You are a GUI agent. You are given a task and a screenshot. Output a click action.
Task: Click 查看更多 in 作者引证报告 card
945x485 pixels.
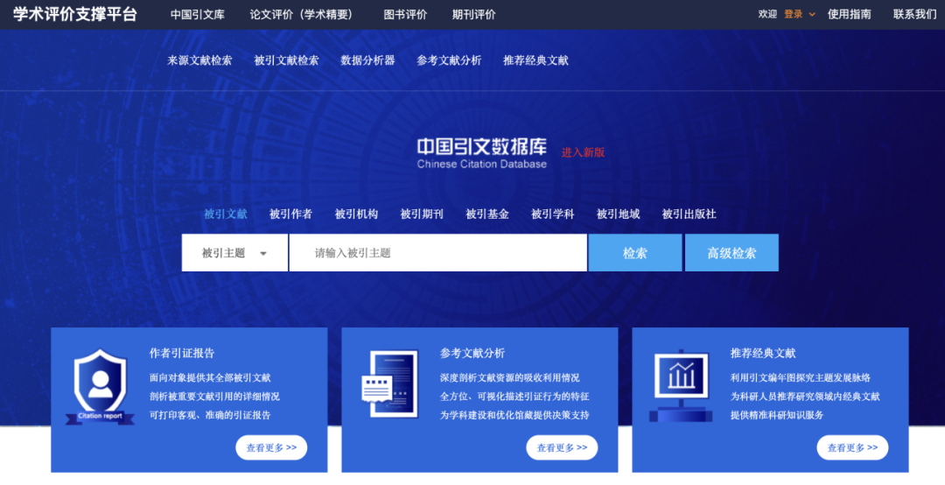[x=271, y=447]
